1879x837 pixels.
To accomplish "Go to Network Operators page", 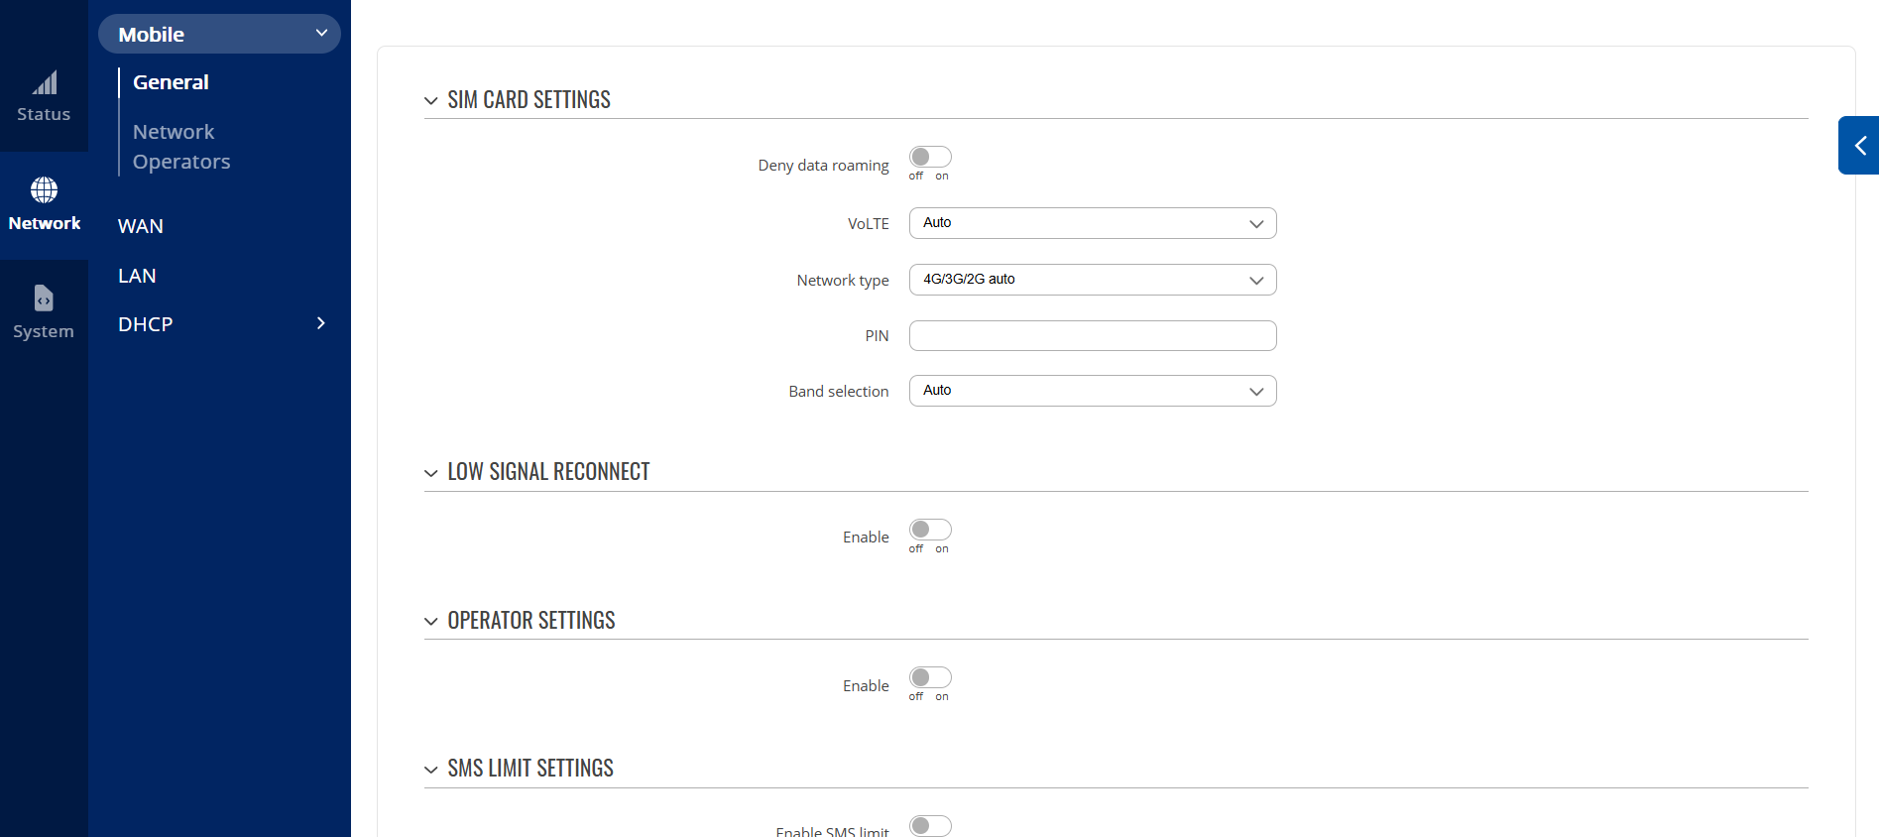I will [x=181, y=147].
